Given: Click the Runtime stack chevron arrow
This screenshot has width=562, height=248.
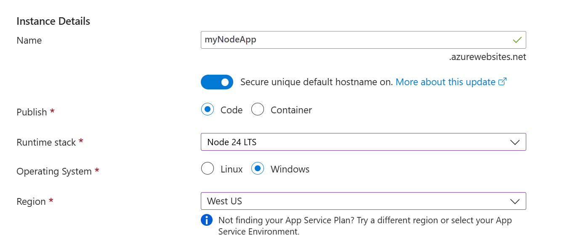Looking at the screenshot, I should click(x=515, y=142).
